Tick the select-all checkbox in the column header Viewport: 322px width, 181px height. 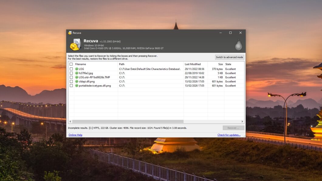[x=71, y=64]
